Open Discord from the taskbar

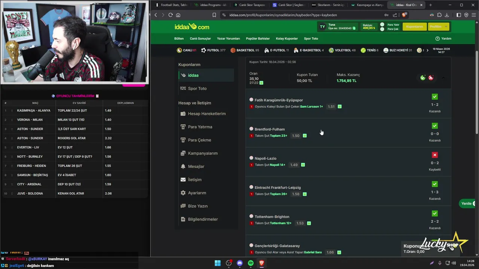[x=240, y=263]
